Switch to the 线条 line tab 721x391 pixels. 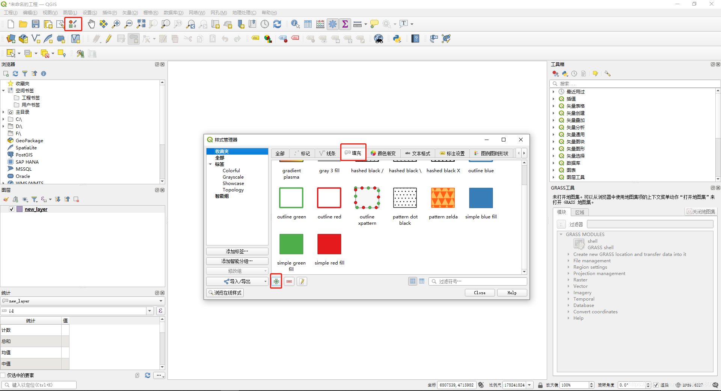point(327,153)
